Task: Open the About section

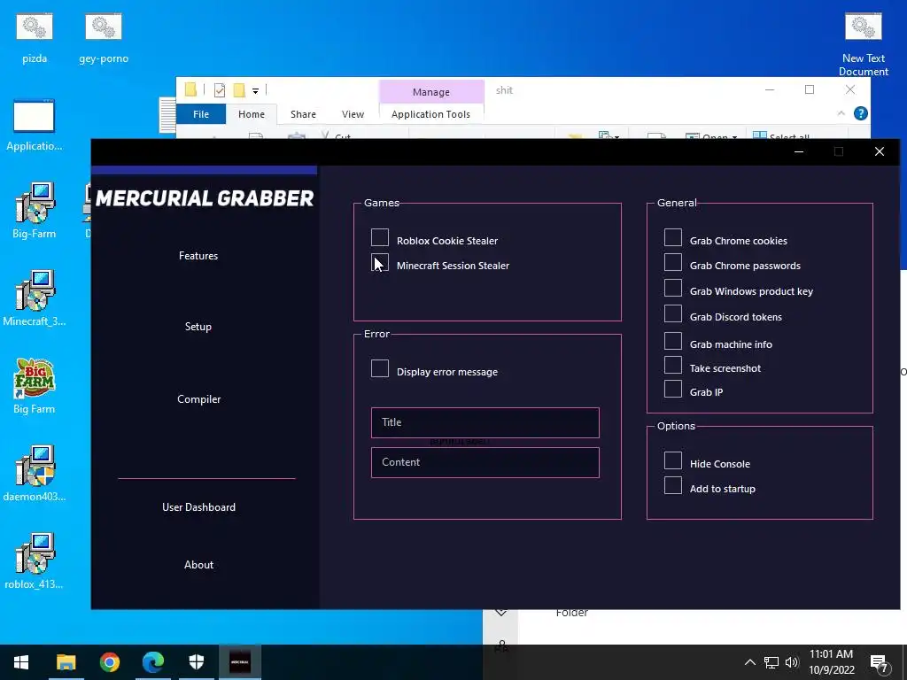Action: [199, 565]
